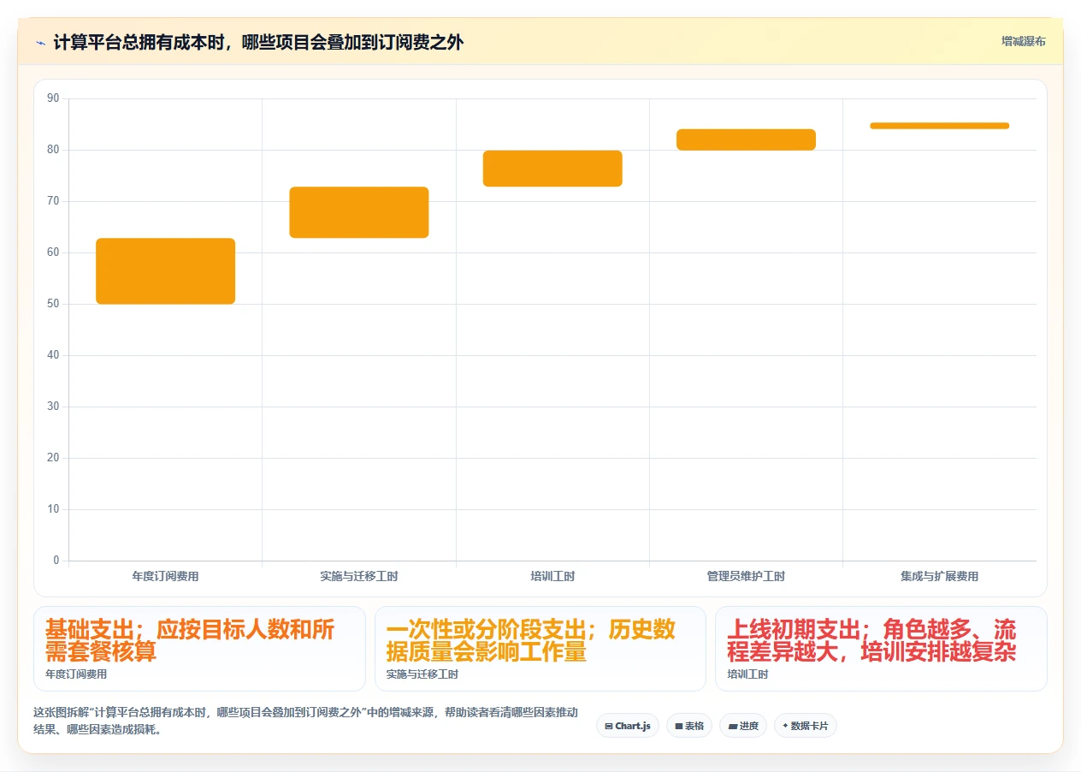Open the card starting with 上线初期支出
The width and height of the screenshot is (1081, 772).
tap(881, 649)
